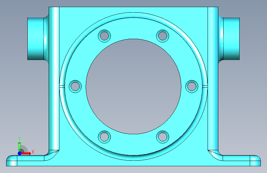The height and width of the screenshot is (173, 267).
Task: Pick the upper-left bolt hole on flange
Action: (104, 36)
